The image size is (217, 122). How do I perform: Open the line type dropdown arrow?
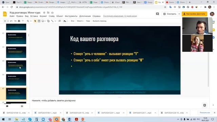pyautogui.click(x=55, y=21)
